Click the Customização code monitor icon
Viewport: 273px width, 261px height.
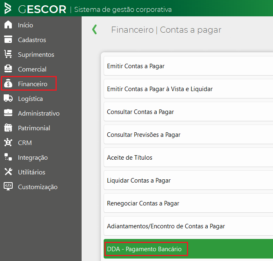click(x=8, y=187)
